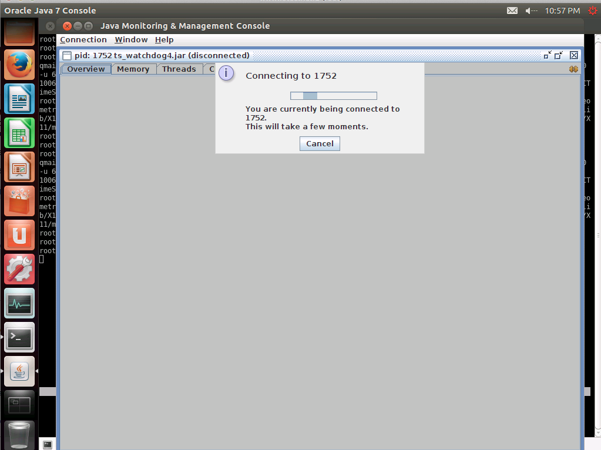Click the 'pid: 1752 ts_watchdog4.jar (disconnected)' title

(162, 56)
